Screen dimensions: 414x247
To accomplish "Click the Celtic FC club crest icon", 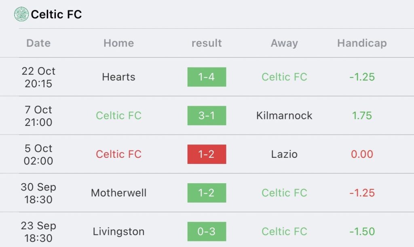I will pyautogui.click(x=21, y=14).
